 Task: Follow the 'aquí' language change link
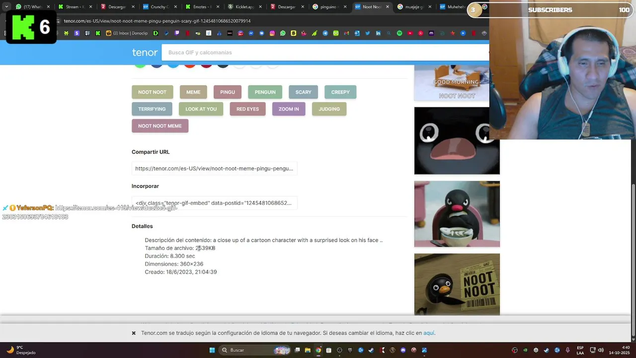(x=429, y=333)
